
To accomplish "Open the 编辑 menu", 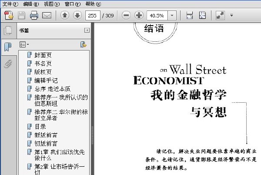I will 31,4.
